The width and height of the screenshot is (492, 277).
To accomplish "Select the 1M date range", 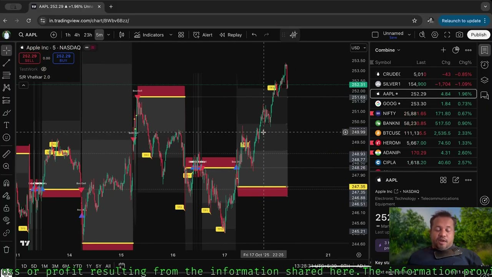I will tap(44, 266).
